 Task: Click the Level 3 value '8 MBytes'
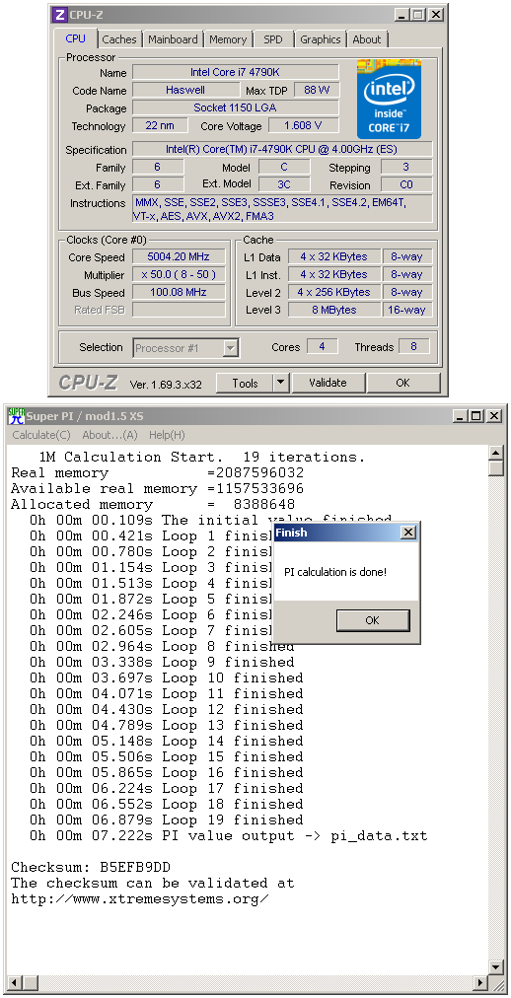point(334,310)
